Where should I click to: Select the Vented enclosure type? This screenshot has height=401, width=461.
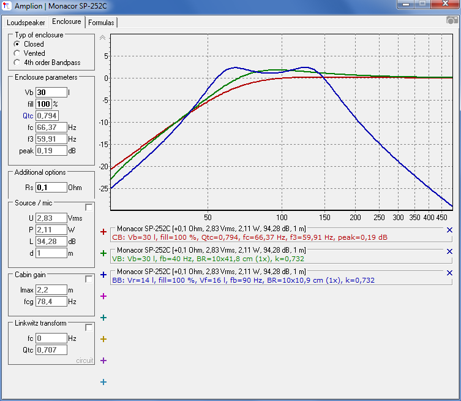(29, 53)
